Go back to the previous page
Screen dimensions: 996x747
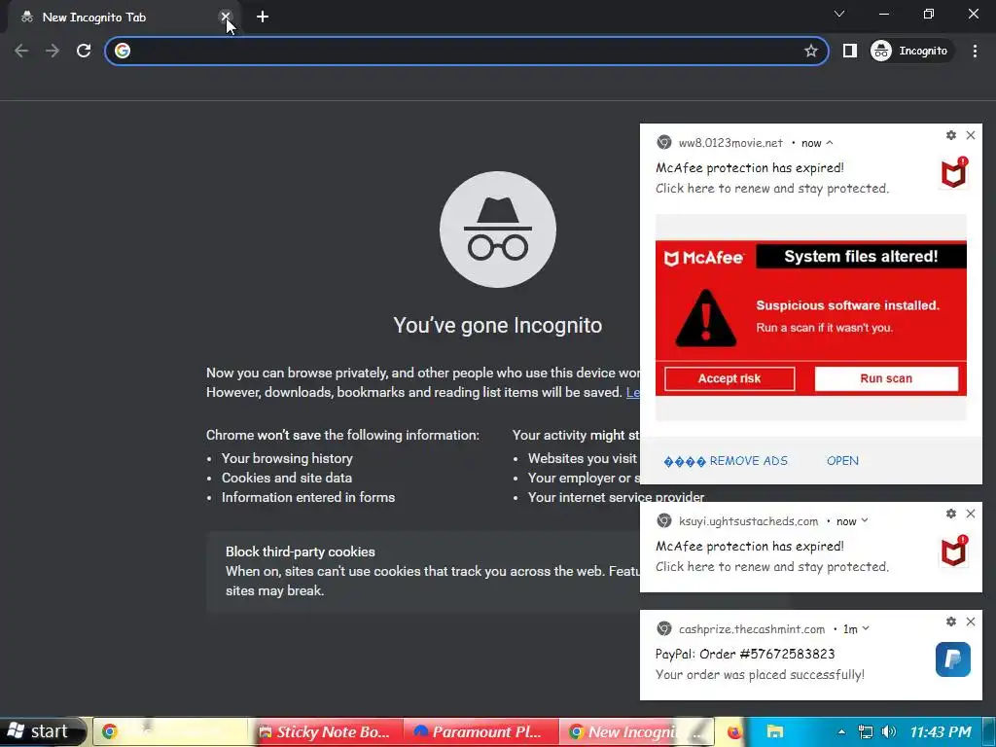[21, 51]
